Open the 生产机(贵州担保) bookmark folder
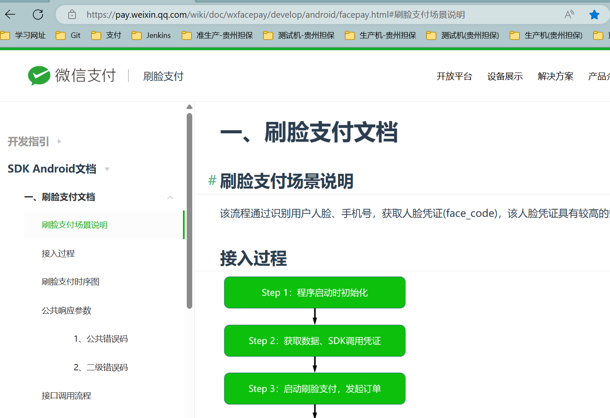The width and height of the screenshot is (610, 418). (546, 35)
